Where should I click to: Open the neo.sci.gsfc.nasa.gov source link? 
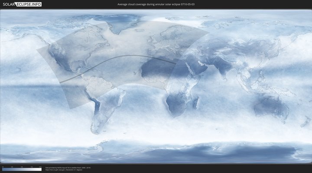[x=55, y=170]
